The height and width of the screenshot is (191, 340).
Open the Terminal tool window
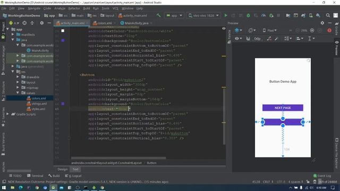[35, 176]
